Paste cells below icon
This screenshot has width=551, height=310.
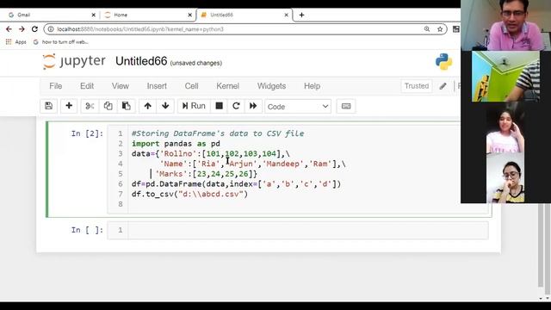(x=127, y=106)
